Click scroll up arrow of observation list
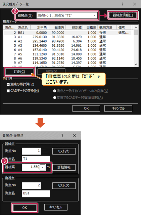141x215 pixels. (136, 28)
